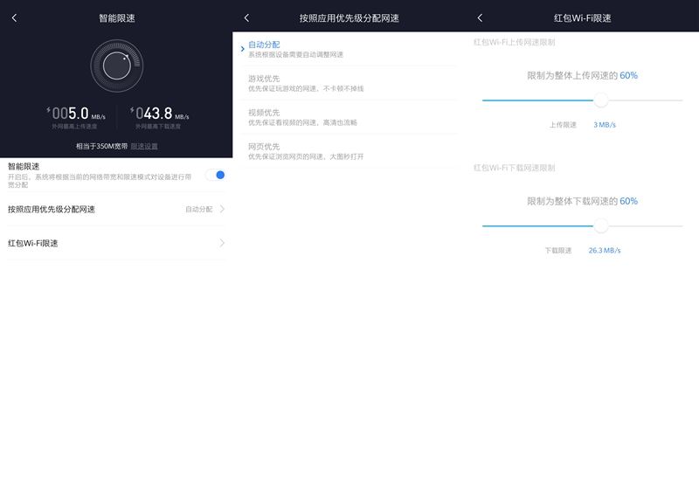Select the 视频优先 priority option

[x=349, y=117]
